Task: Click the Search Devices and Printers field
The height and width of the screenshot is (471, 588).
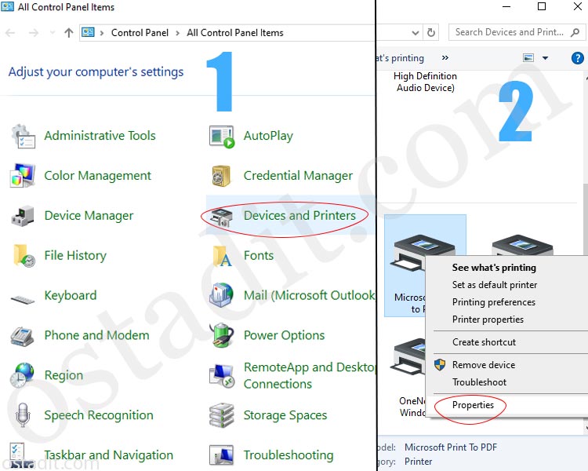Action: (x=514, y=32)
